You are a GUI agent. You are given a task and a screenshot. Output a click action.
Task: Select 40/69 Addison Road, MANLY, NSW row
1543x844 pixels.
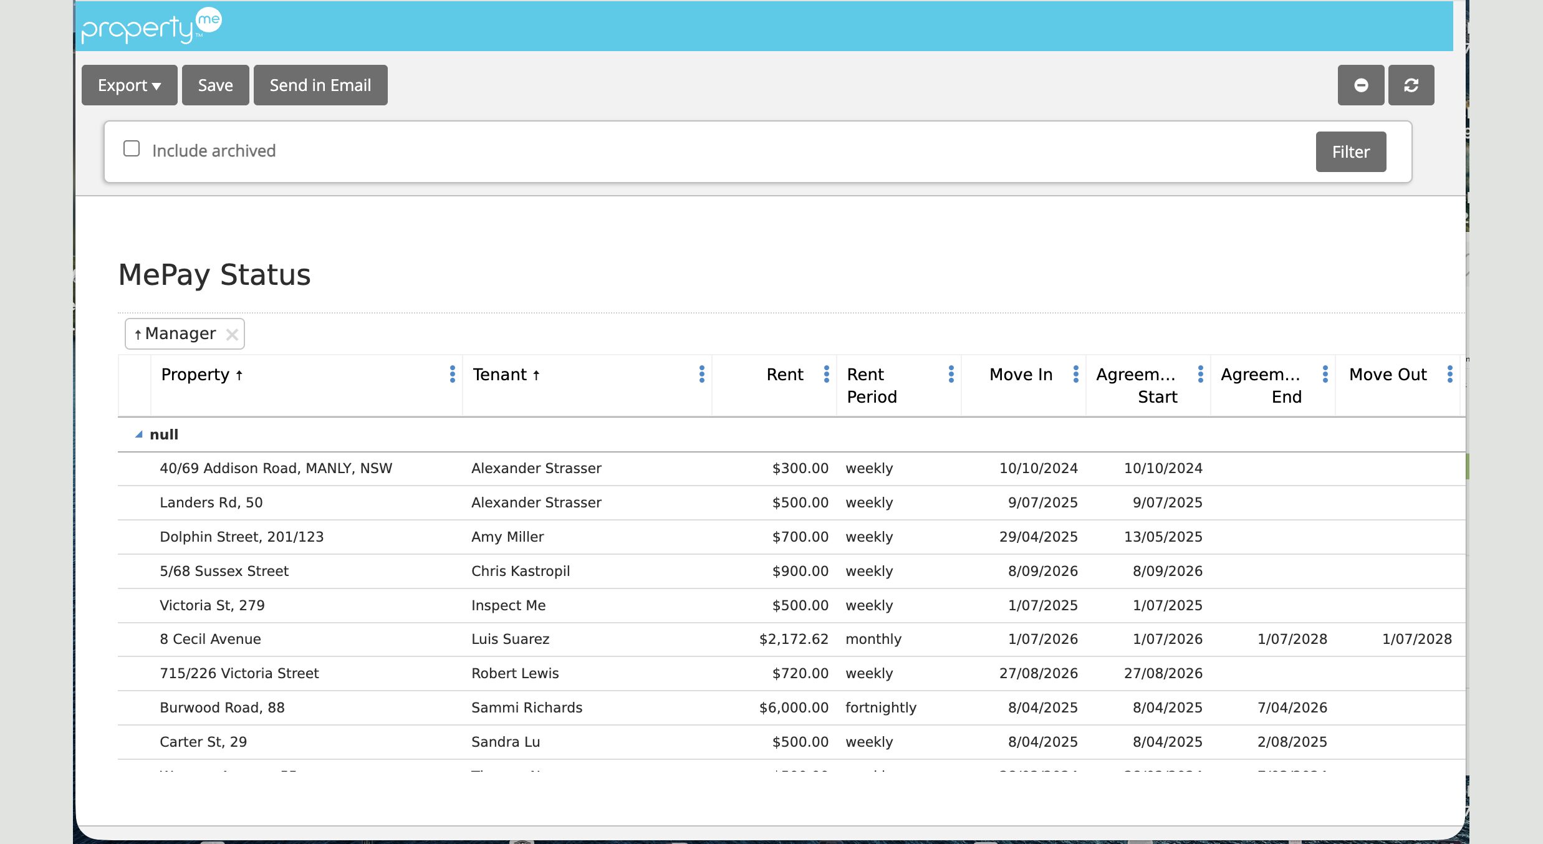(x=791, y=469)
